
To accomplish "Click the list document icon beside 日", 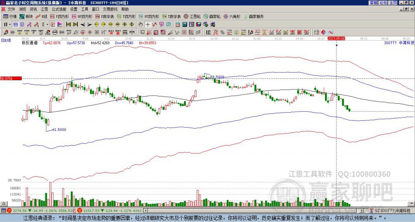I will [x=22, y=25].
